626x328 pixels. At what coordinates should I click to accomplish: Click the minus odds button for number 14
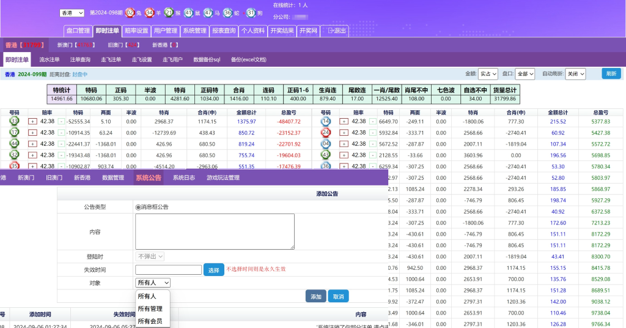pyautogui.click(x=372, y=121)
